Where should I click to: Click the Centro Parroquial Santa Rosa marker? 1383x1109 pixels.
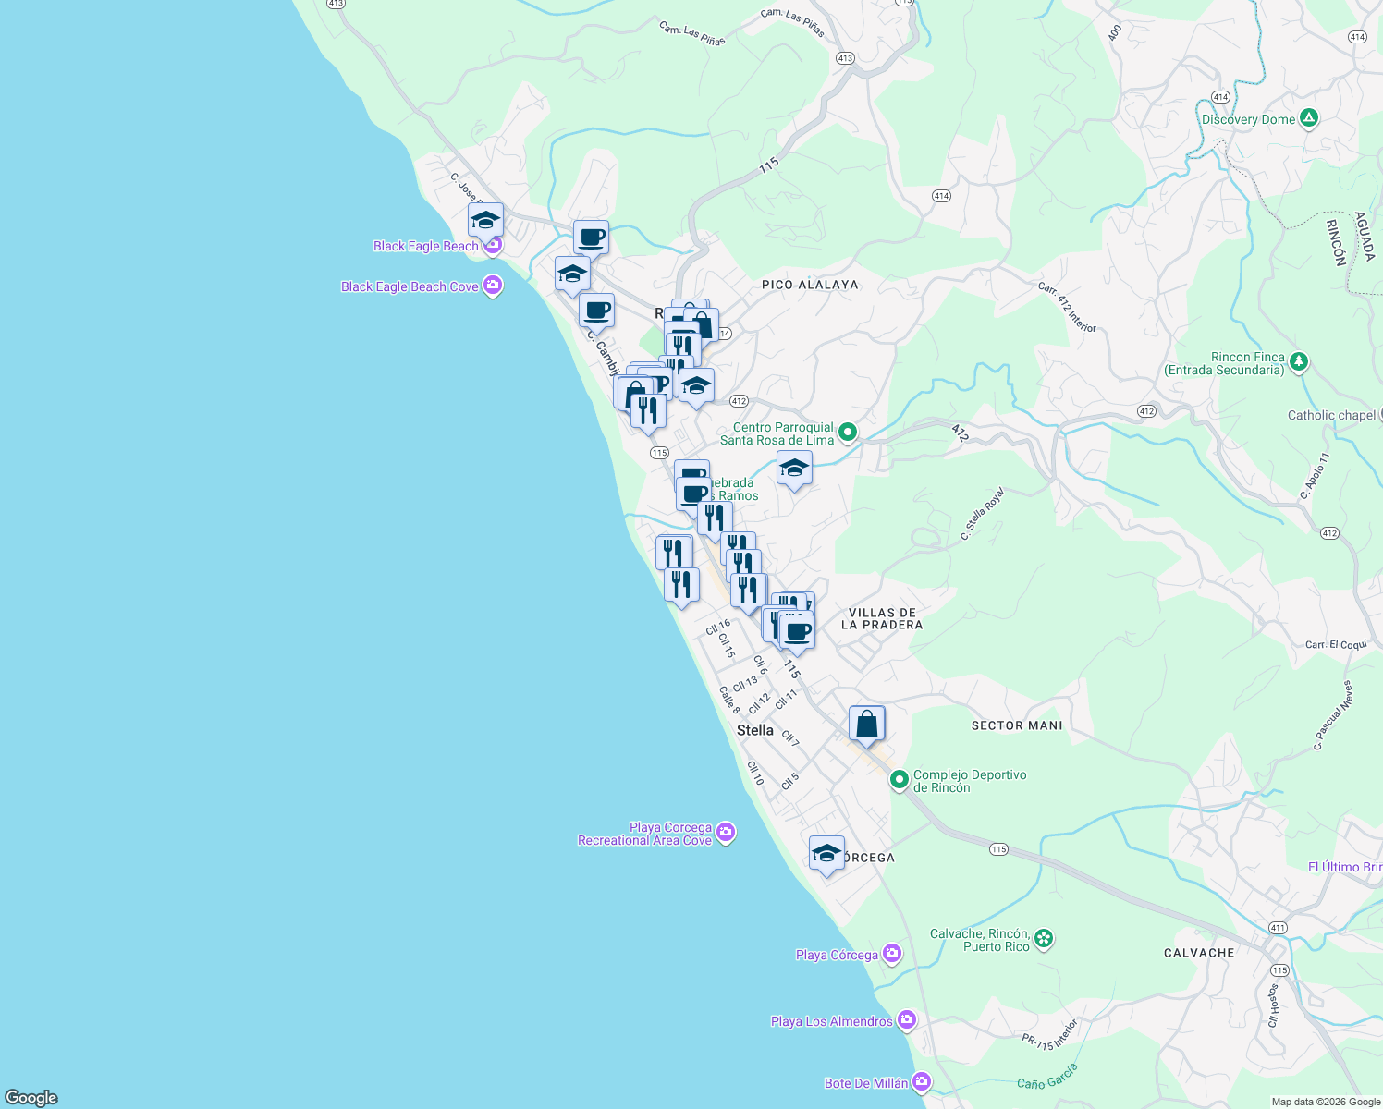coord(848,430)
